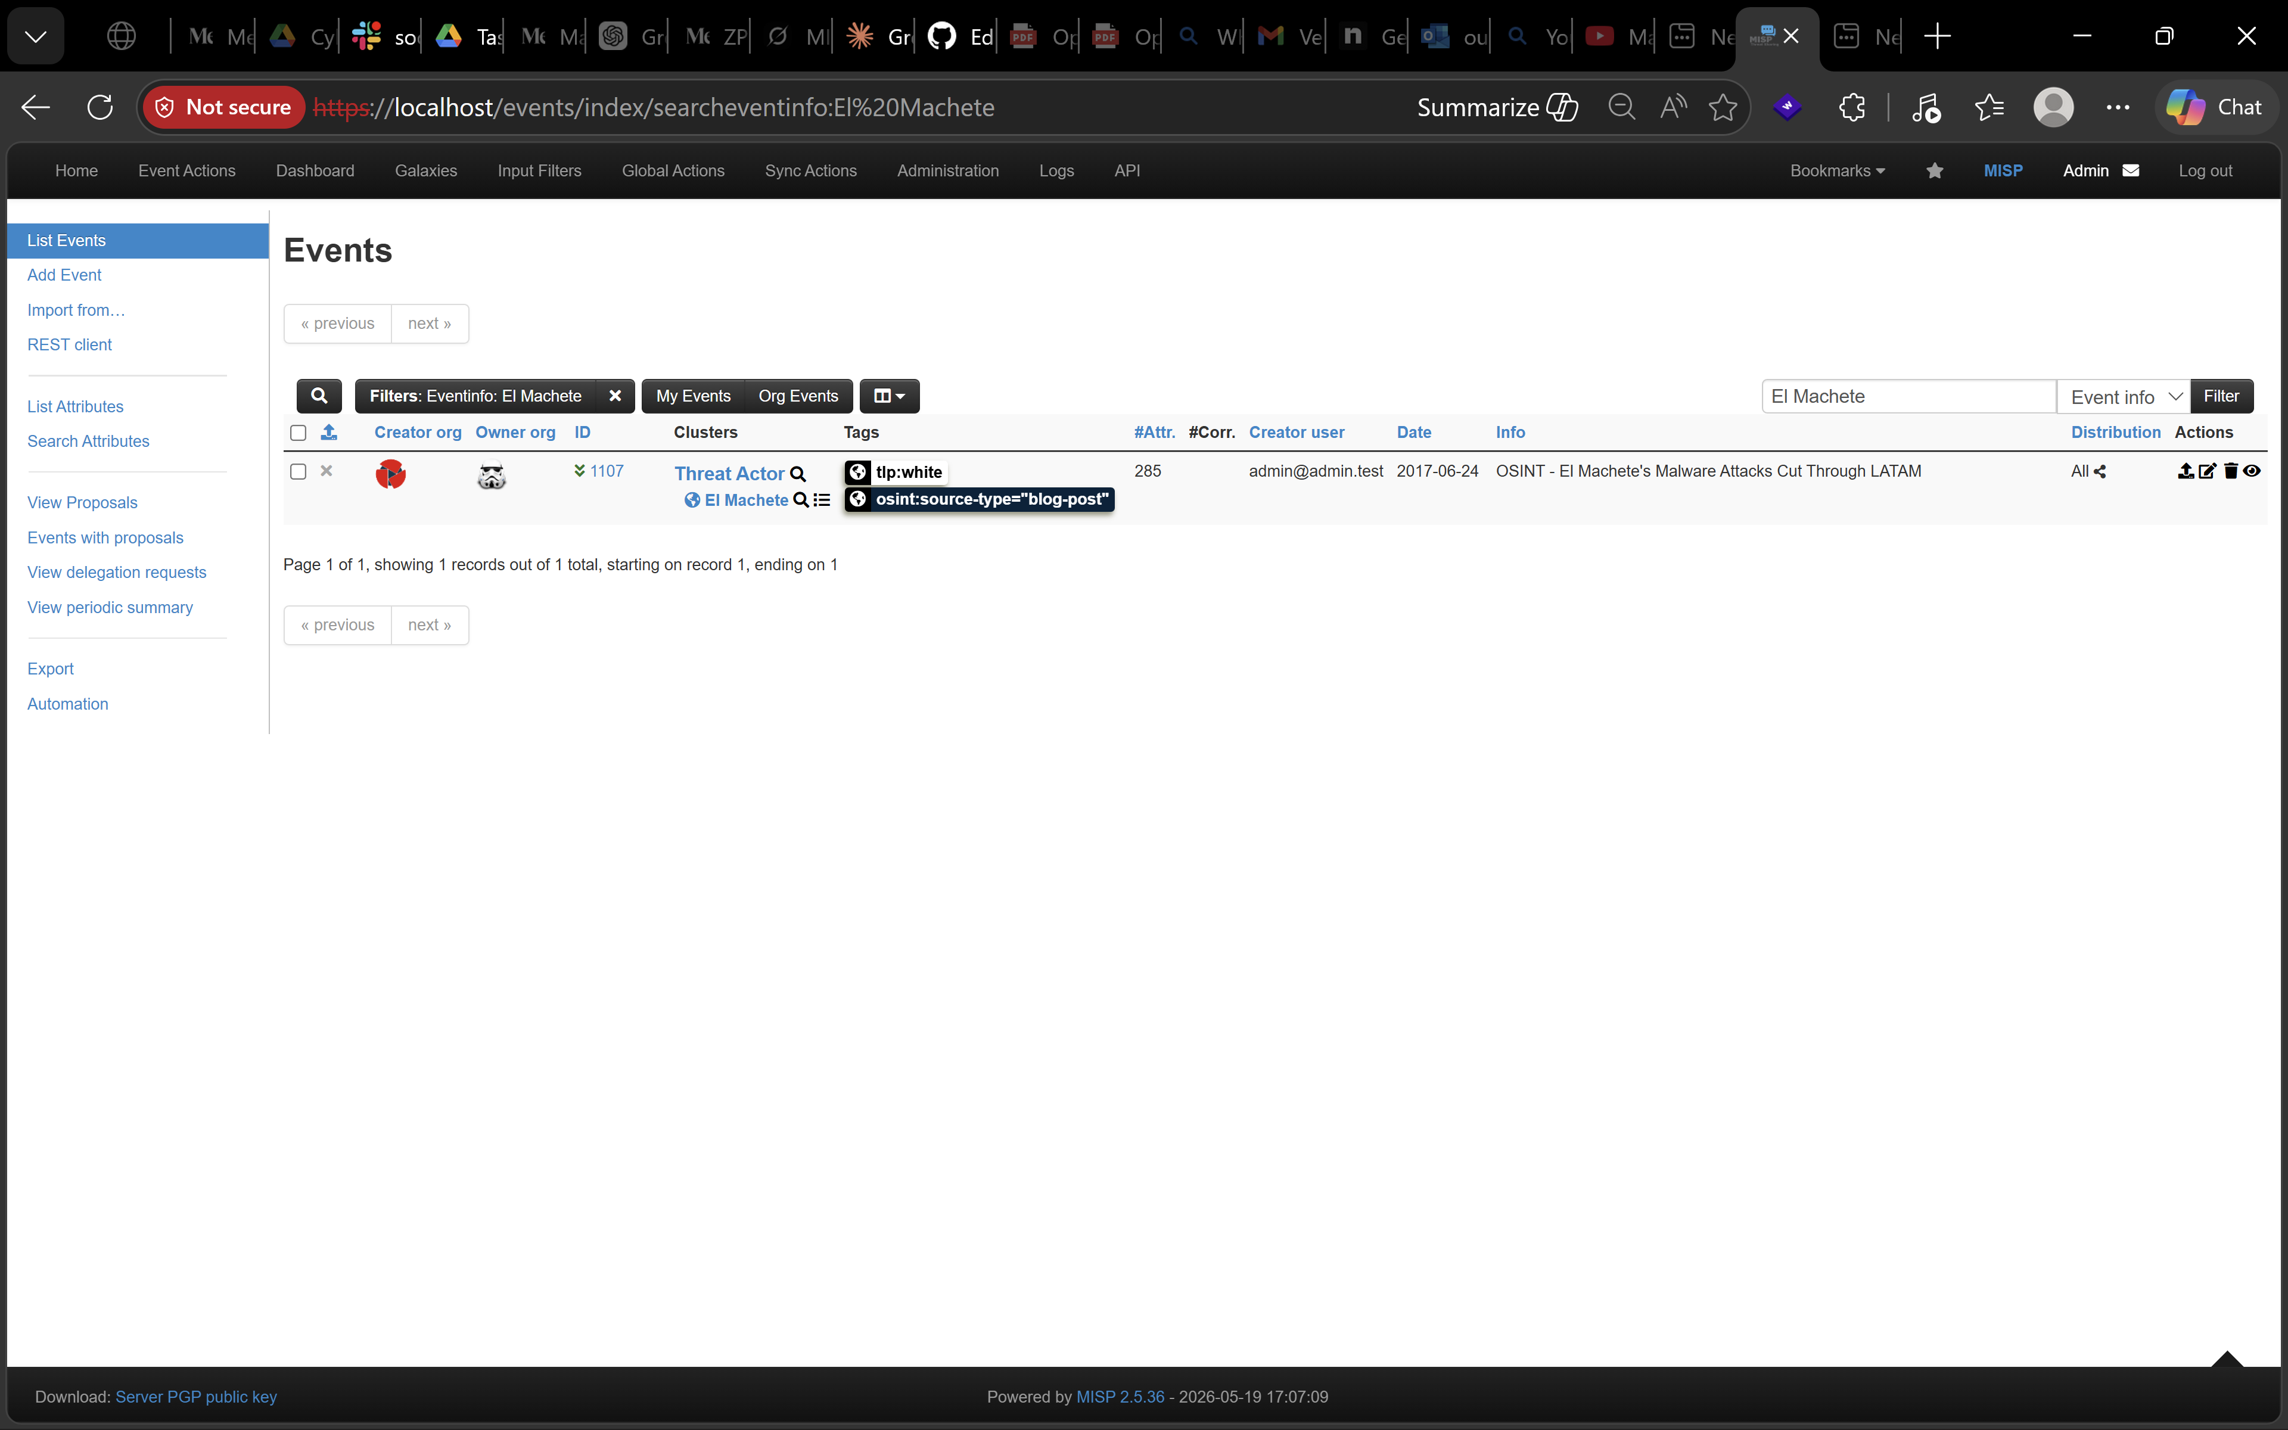This screenshot has height=1430, width=2288.
Task: Add page to favorites star icon
Action: point(1723,107)
